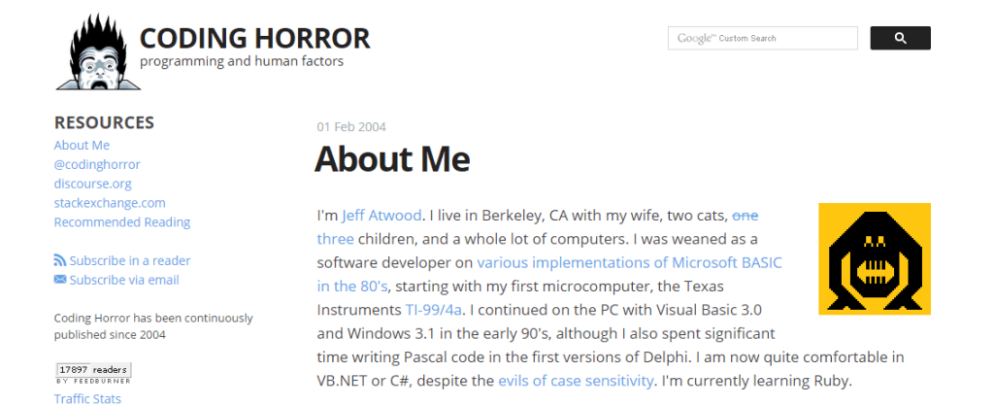Click the blue email envelope icon

60,279
